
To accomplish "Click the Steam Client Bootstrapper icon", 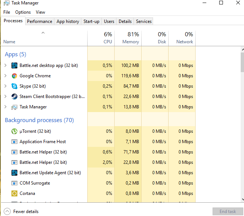I will click(14, 97).
